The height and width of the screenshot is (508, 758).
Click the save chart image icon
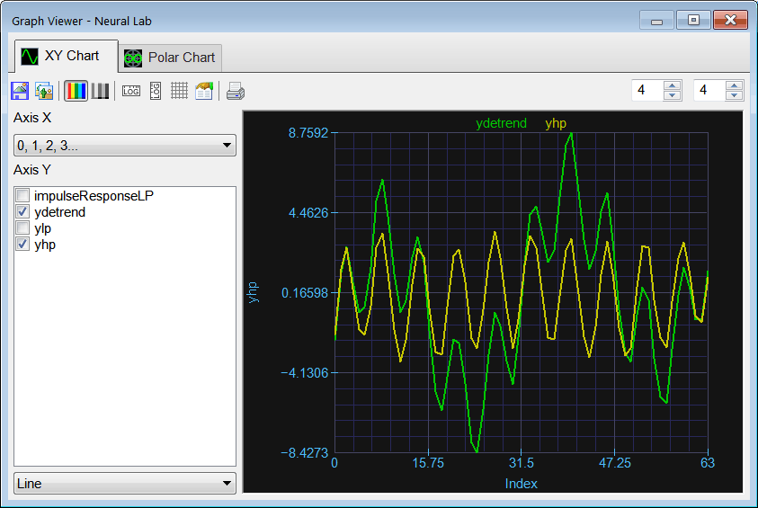tap(20, 91)
